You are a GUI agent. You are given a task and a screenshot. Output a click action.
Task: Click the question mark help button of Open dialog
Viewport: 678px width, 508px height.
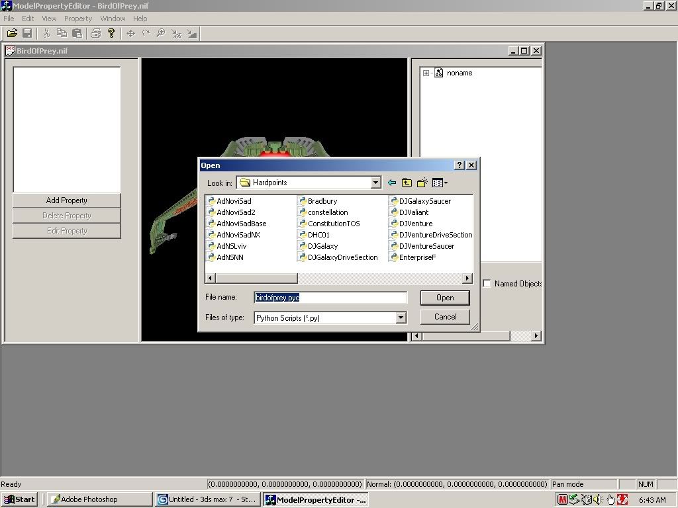pyautogui.click(x=460, y=165)
